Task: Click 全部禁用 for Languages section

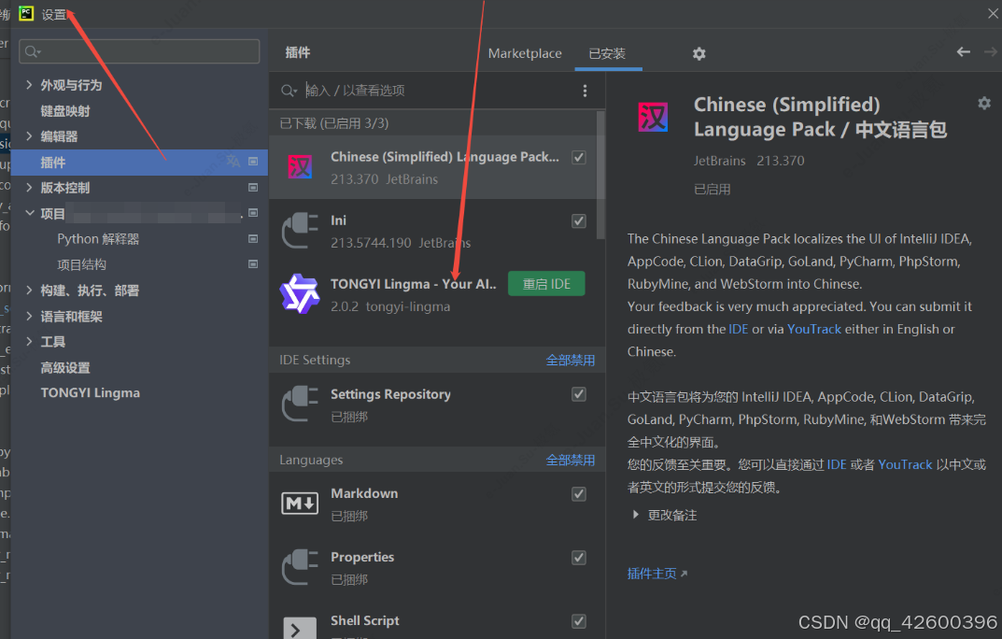Action: coord(570,460)
